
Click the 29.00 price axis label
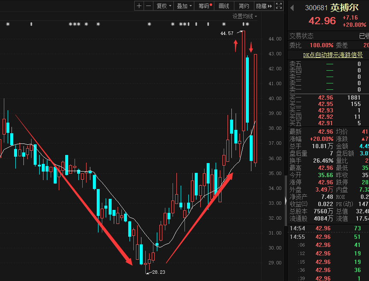(x=275, y=263)
